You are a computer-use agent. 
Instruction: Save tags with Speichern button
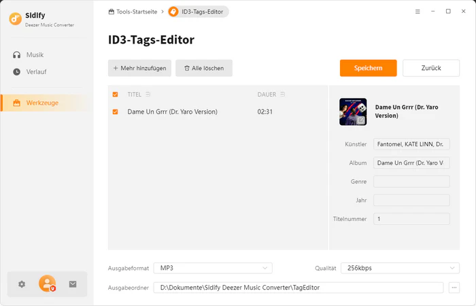(369, 68)
